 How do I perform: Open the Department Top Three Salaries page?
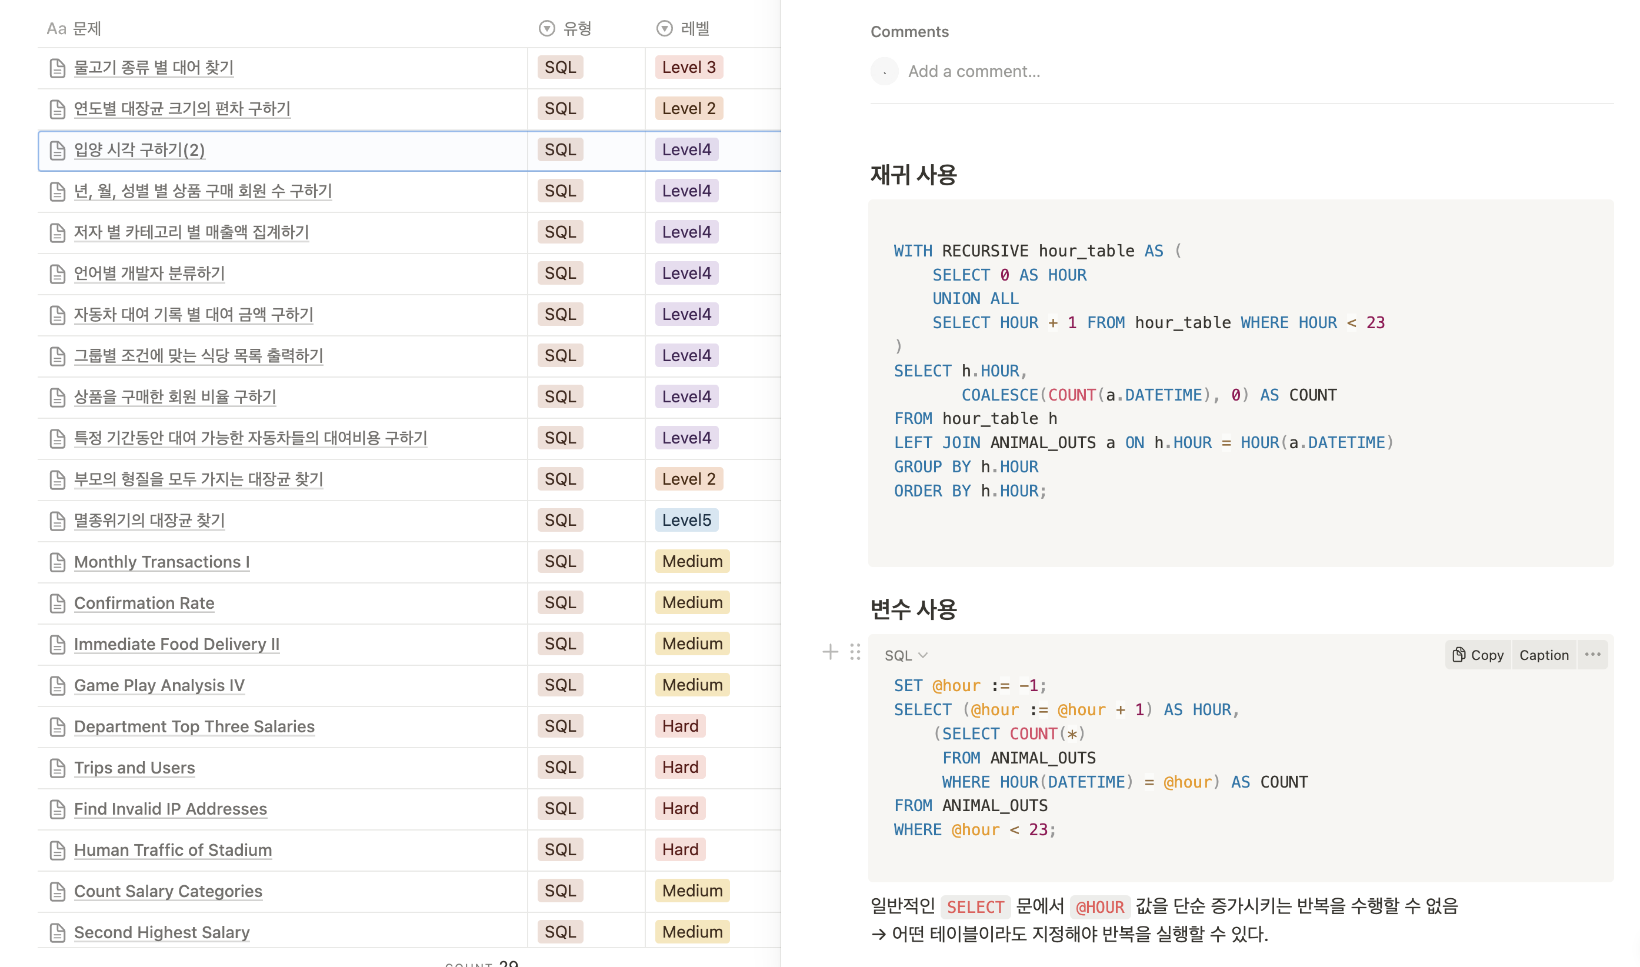click(x=194, y=726)
